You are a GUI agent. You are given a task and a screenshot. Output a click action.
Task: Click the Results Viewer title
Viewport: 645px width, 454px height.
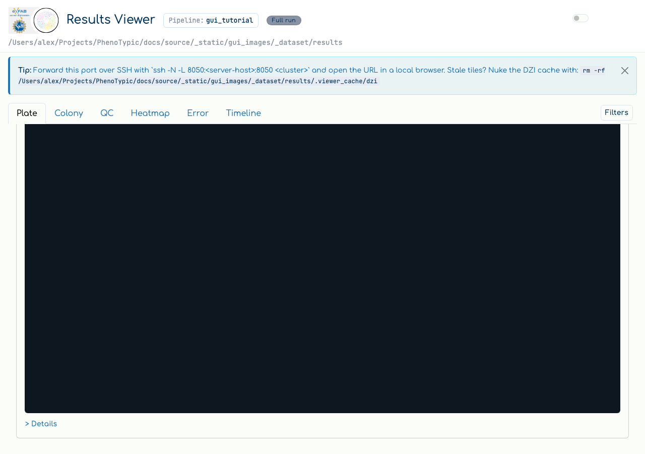(x=111, y=19)
